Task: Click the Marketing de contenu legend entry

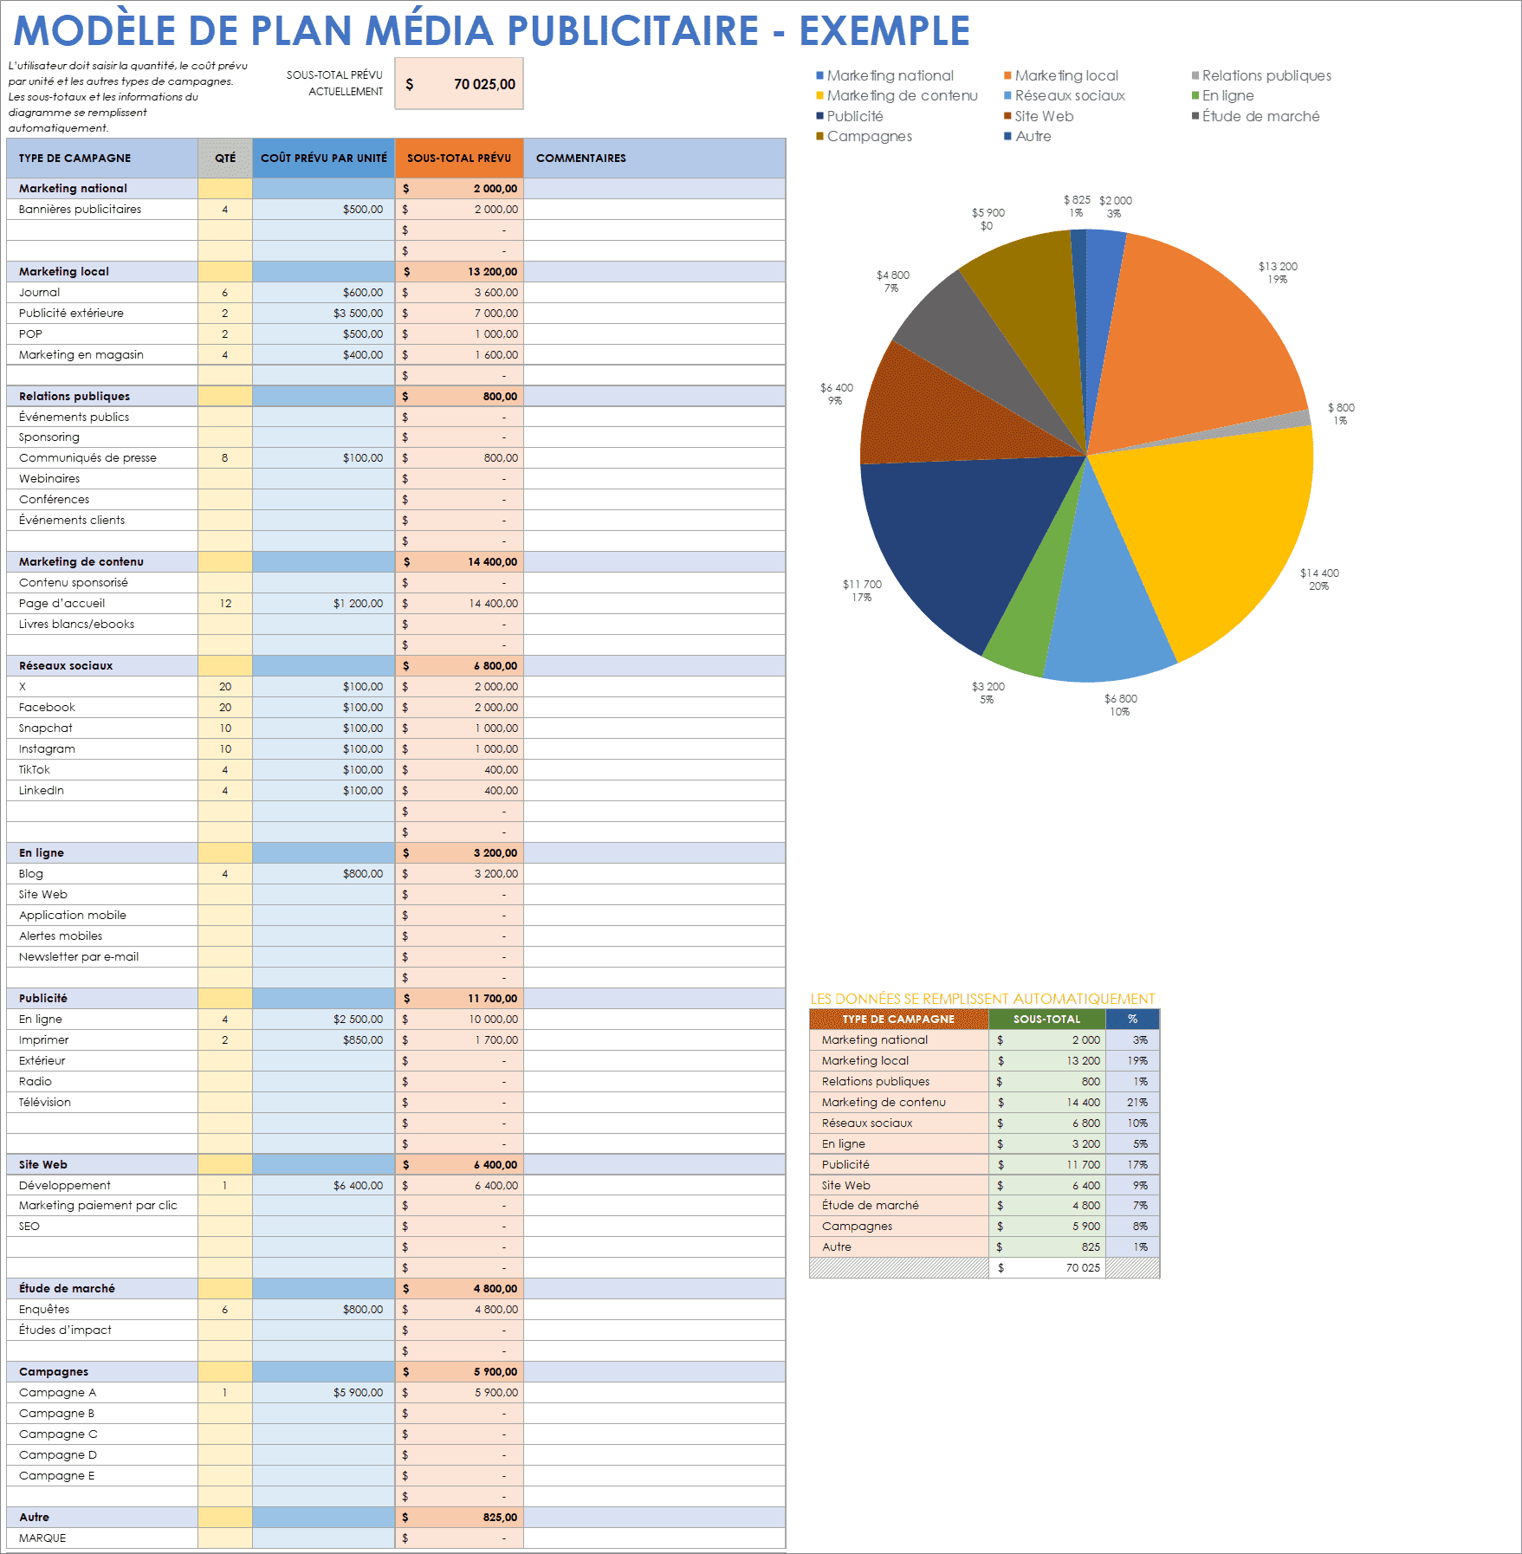Action: click(897, 95)
